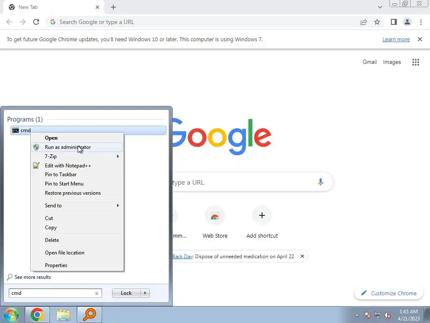This screenshot has height=323, width=430.
Task: Open Chrome's side panel icon
Action: click(394, 22)
